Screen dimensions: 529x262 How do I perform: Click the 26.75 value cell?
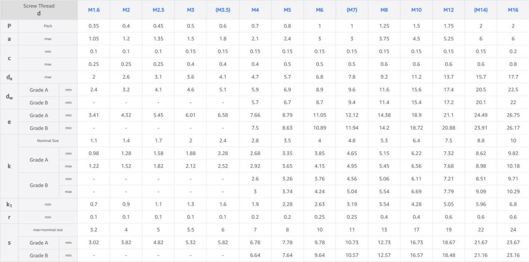(513, 115)
